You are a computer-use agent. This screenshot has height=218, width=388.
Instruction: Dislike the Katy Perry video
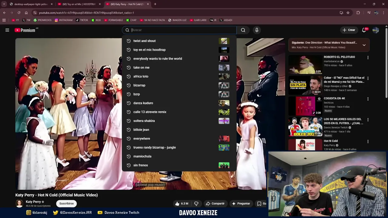pyautogui.click(x=196, y=203)
